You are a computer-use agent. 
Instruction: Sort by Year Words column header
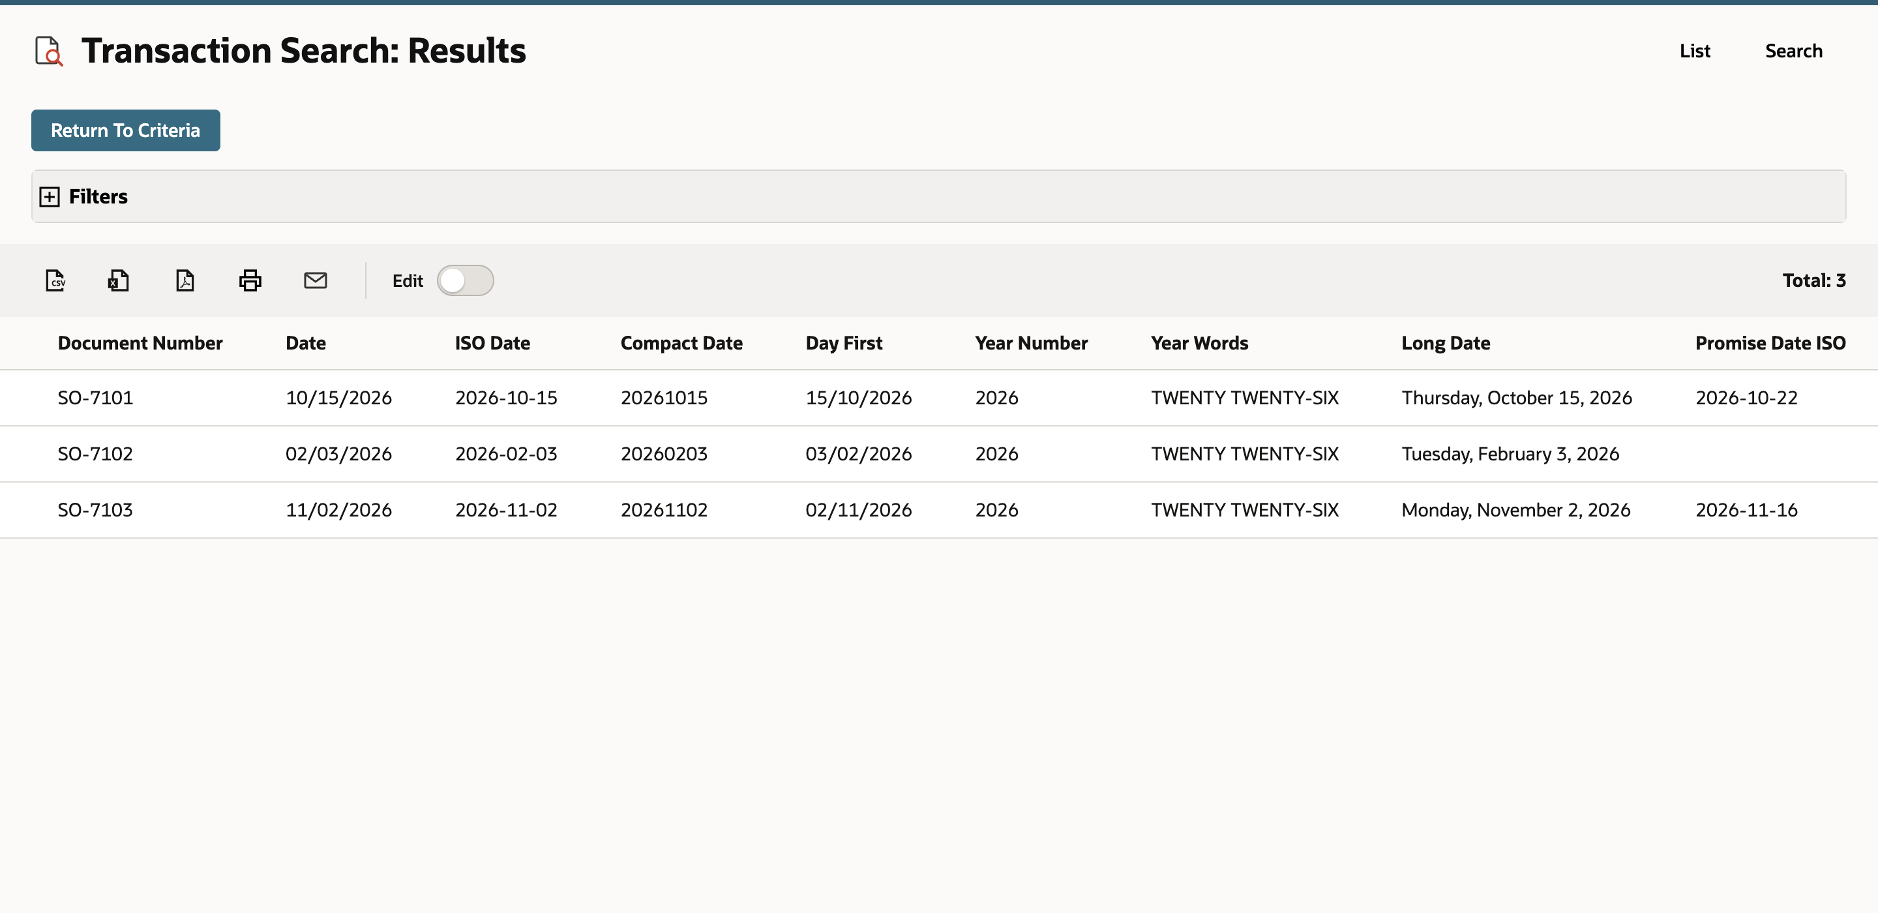pos(1199,343)
